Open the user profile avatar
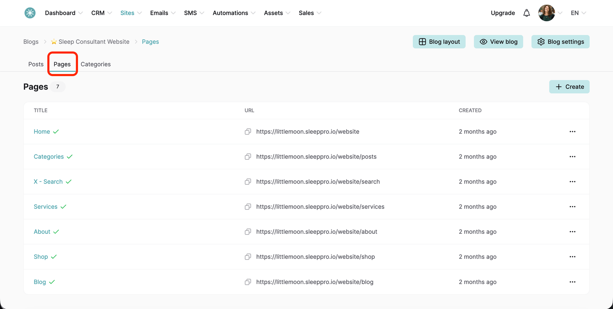613x309 pixels. coord(547,13)
